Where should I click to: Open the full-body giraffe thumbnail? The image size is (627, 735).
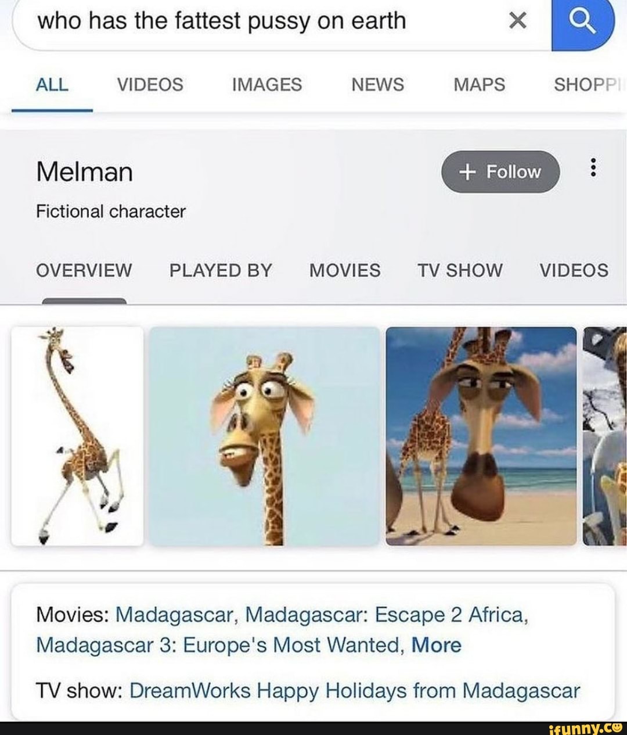[77, 436]
